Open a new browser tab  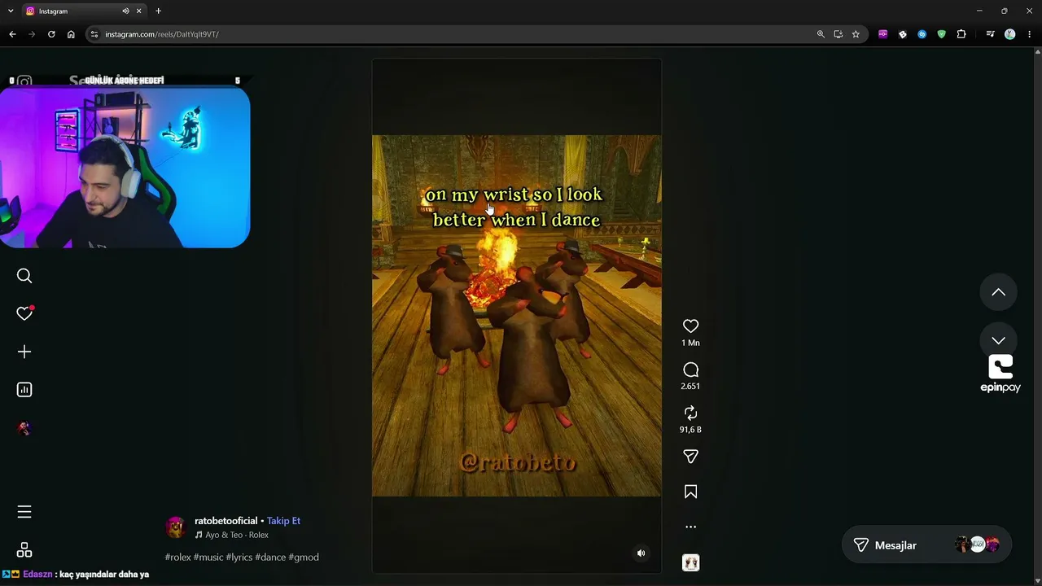[x=159, y=11]
